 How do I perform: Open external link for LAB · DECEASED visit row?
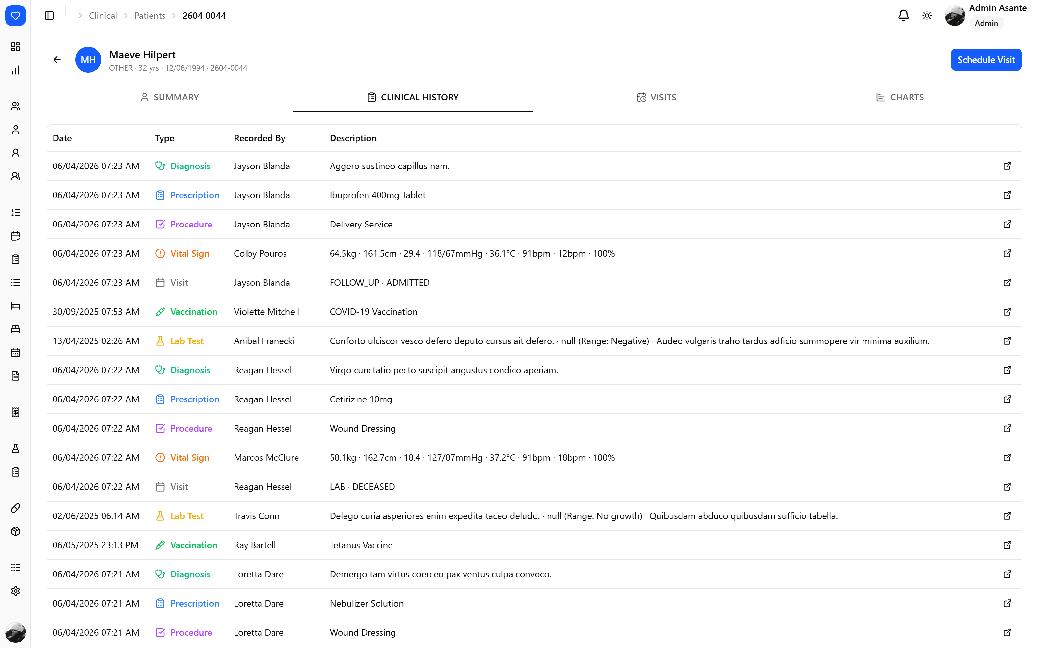pos(1007,486)
